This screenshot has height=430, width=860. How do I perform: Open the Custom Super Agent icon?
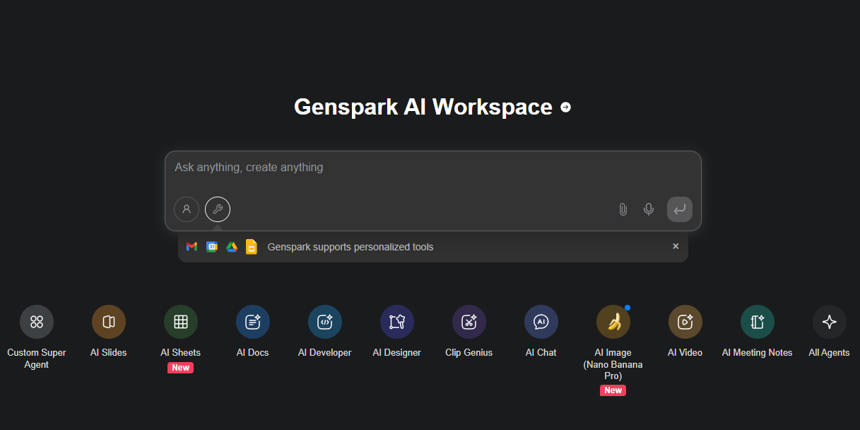pos(37,322)
